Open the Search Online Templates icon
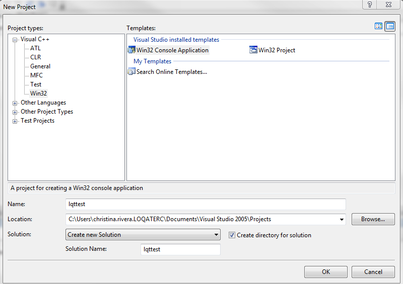Viewport: 403px width, 284px height. 131,71
